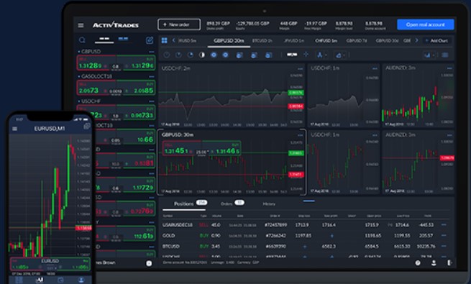
Task: Buy GBPUSD at 1.31296 in watchlist
Action: click(136, 63)
